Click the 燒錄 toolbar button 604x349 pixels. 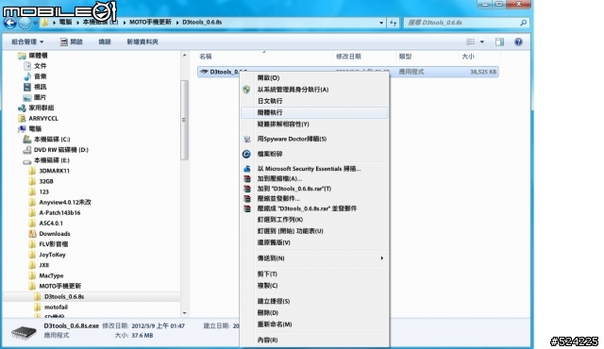tap(105, 42)
